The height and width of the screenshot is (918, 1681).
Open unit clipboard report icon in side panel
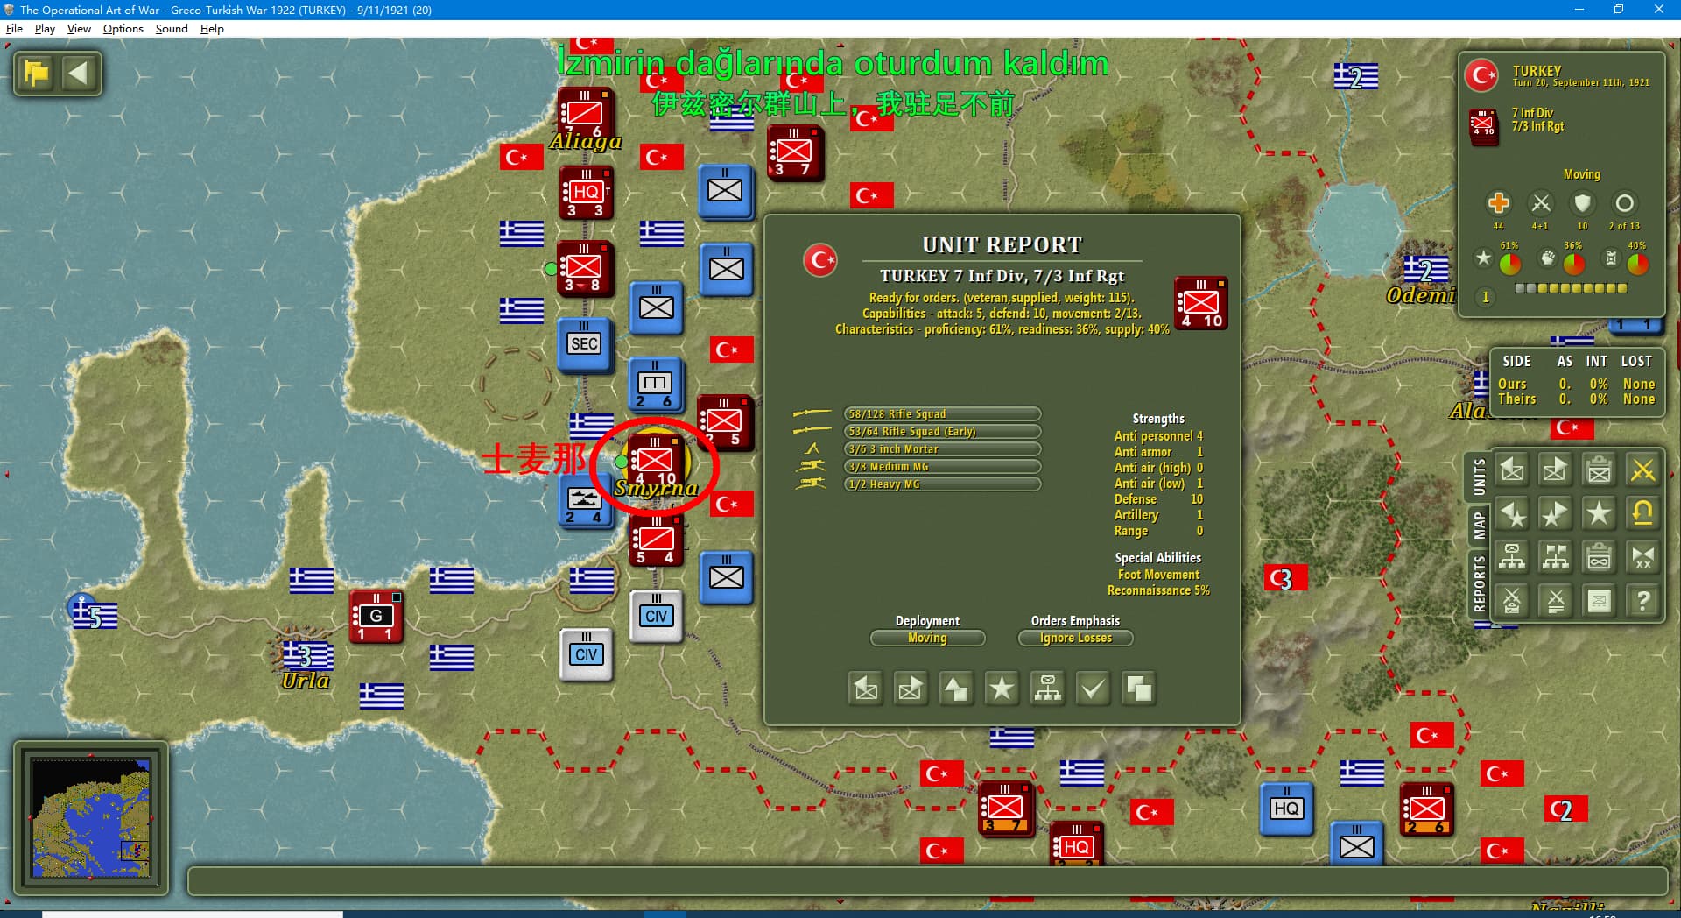click(1600, 470)
